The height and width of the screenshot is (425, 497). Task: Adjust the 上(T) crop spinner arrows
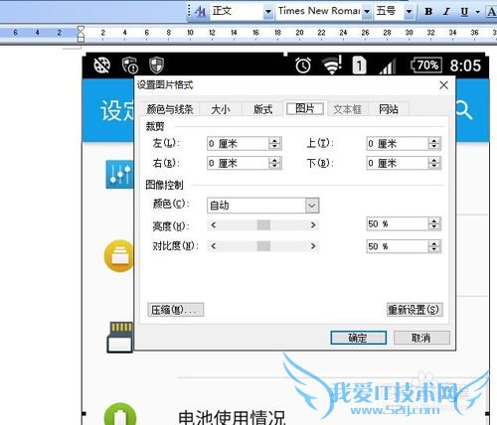click(x=434, y=144)
